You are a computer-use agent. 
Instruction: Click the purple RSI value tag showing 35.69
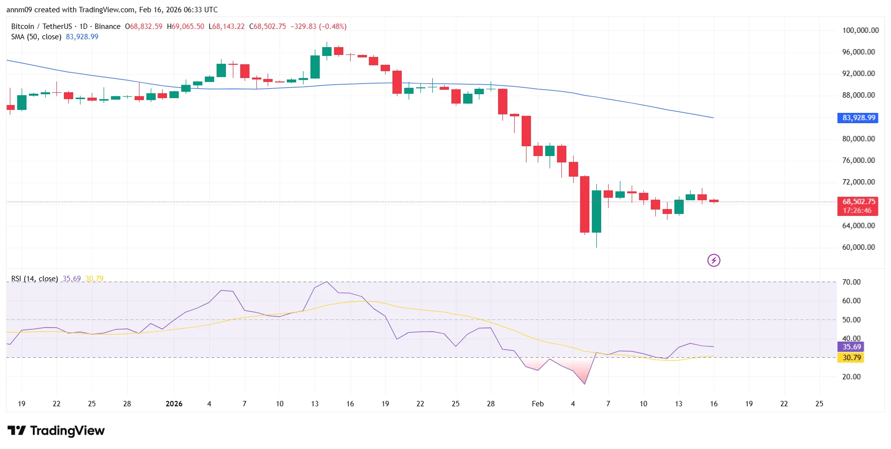click(x=851, y=347)
